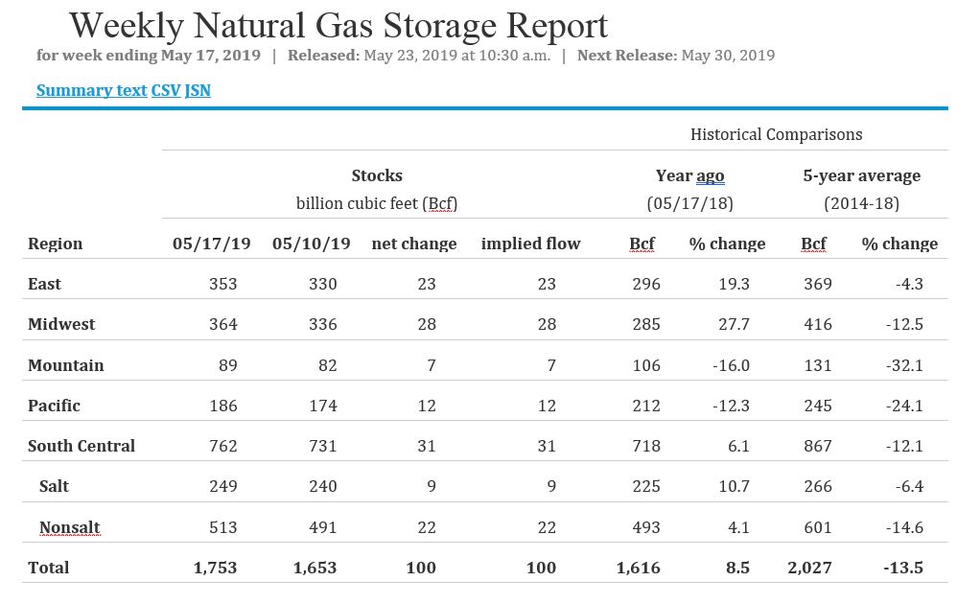The image size is (980, 604).
Task: Click the 5-year average heading
Action: point(861,175)
